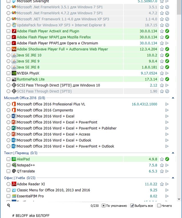Click the play arrow for Office 2016 Components
Screen dimensions: 182x218
point(167,110)
